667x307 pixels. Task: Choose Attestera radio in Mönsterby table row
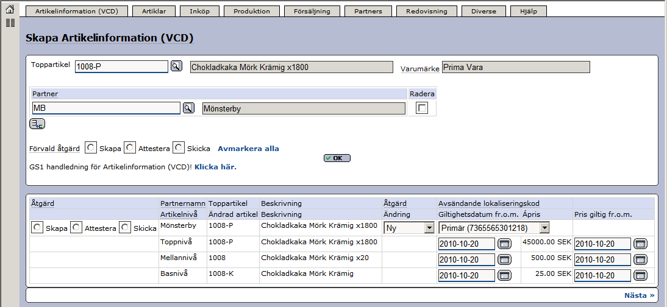tap(76, 228)
